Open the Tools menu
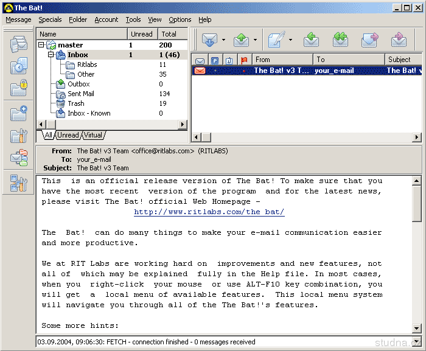 pos(133,19)
